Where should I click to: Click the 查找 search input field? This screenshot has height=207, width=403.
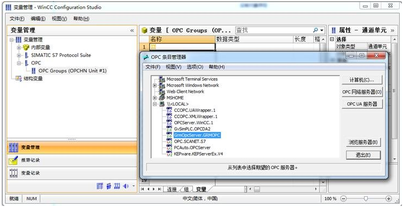pyautogui.click(x=274, y=30)
